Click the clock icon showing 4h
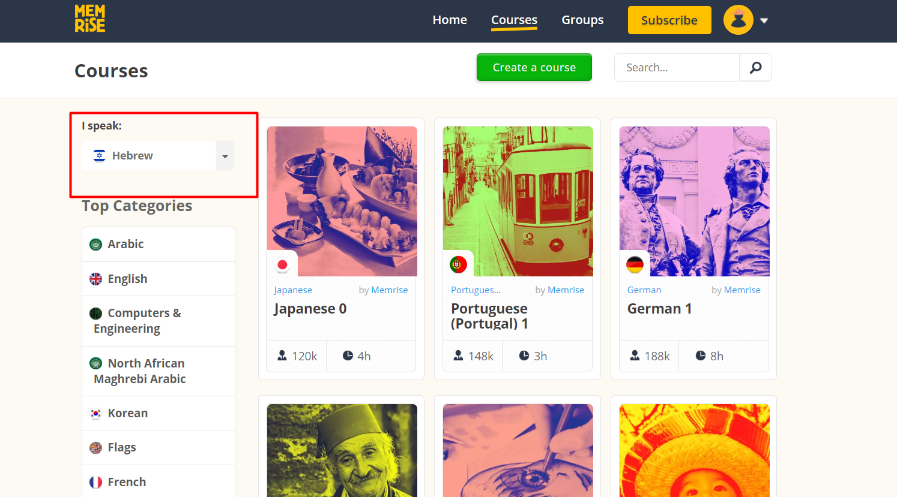This screenshot has height=497, width=897. coord(348,356)
